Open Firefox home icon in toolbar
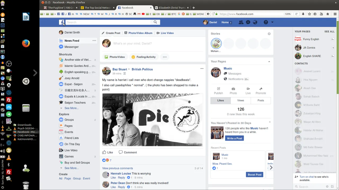 [328, 14]
